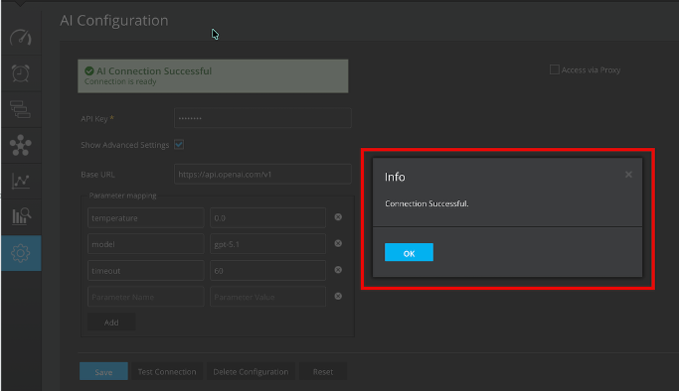Click the model parameter name field
Viewport: 680px width, 391px height.
point(146,244)
